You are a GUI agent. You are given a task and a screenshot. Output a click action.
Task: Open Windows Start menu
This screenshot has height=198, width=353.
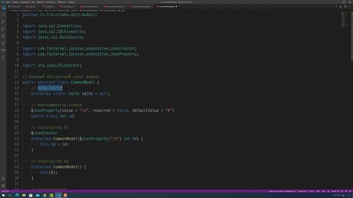click(3, 195)
